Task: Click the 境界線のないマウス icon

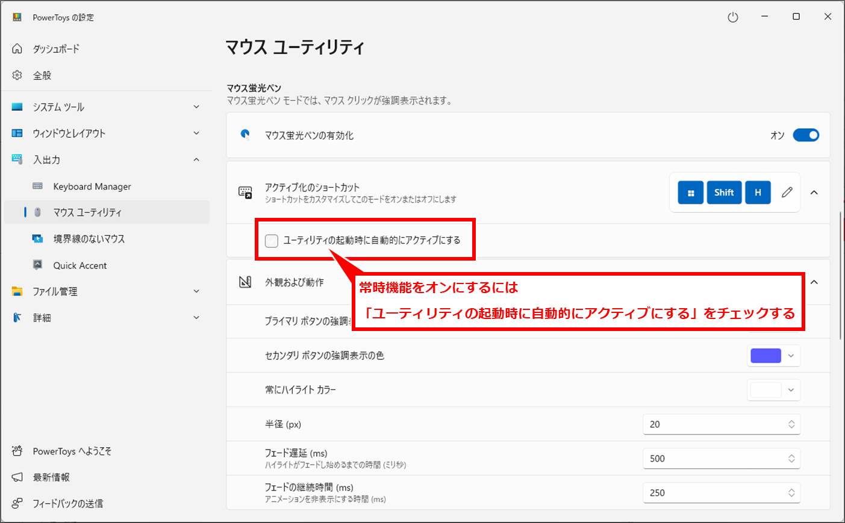Action: pos(37,239)
